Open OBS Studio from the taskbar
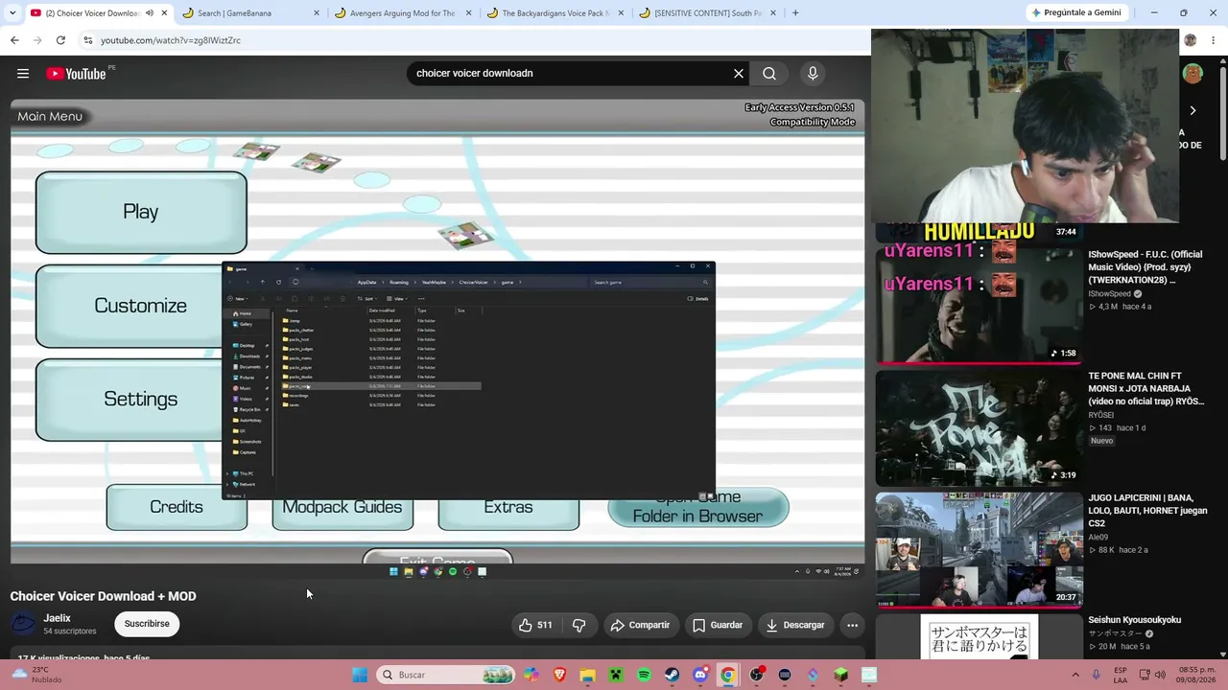Image resolution: width=1228 pixels, height=690 pixels. (x=757, y=675)
